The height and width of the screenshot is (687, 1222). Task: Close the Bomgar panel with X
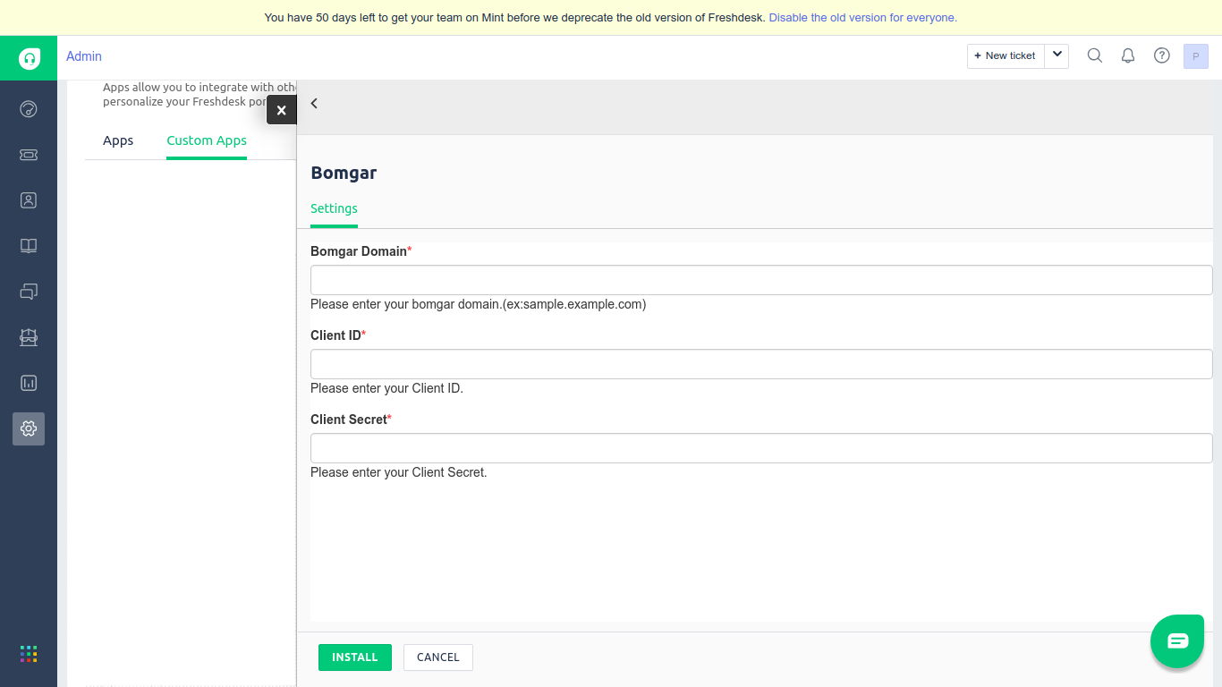(281, 110)
